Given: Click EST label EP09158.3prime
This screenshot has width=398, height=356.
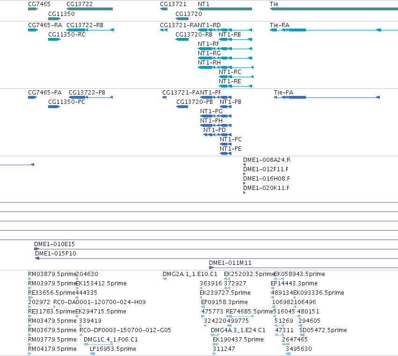Looking at the screenshot, I should pos(224,302).
